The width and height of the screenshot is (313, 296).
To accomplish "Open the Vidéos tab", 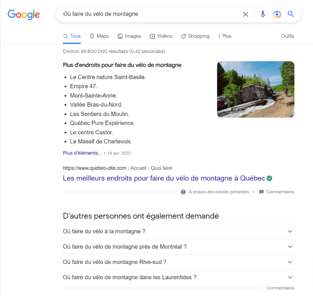I will 161,36.
